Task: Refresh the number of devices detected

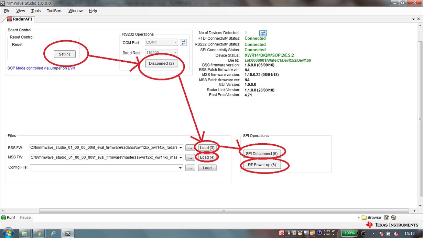Action: pyautogui.click(x=263, y=33)
